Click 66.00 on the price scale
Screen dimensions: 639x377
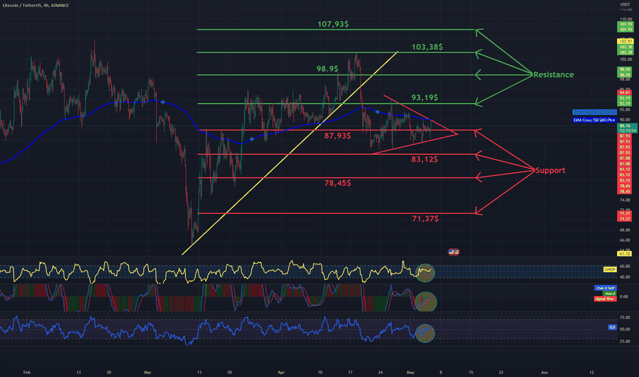[x=625, y=240]
